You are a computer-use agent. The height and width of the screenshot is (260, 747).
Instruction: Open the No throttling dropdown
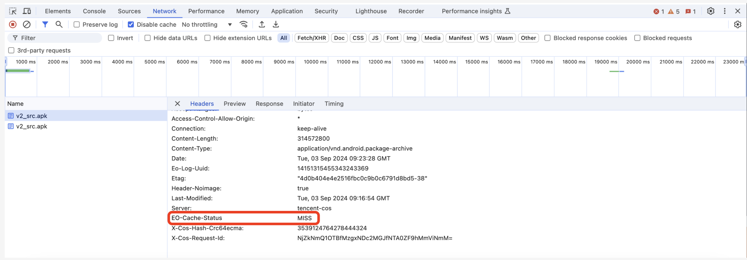(207, 25)
